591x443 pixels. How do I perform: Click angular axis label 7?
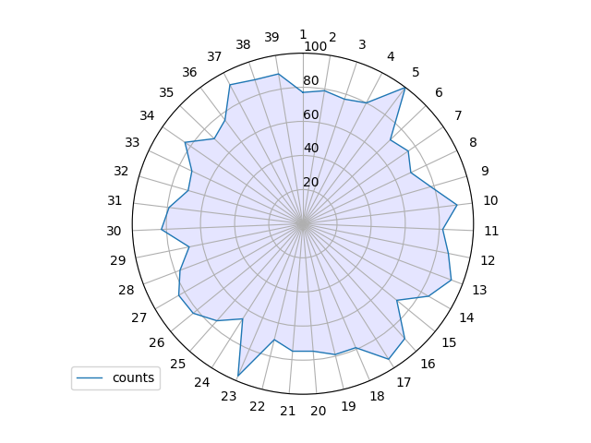pos(458,115)
